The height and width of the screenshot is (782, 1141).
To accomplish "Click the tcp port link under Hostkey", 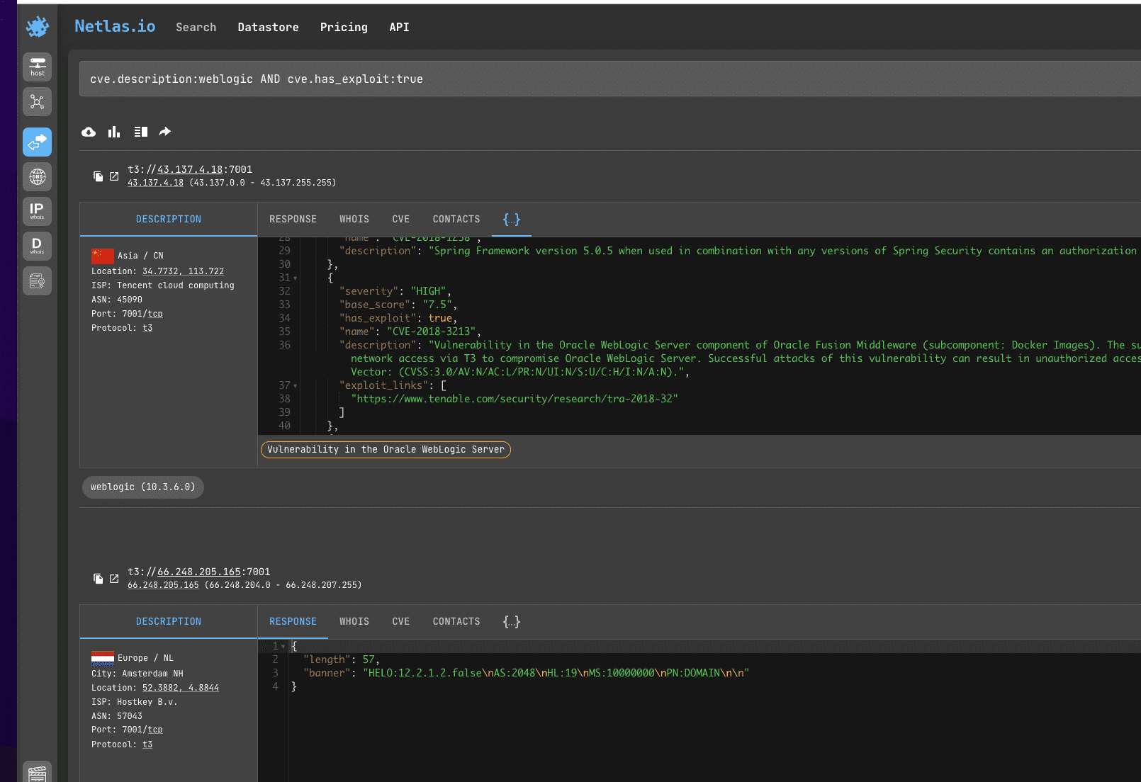I will (x=155, y=730).
